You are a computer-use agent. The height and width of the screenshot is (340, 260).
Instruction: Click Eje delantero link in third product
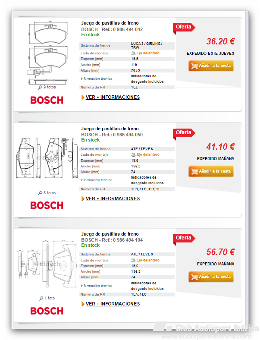[148, 260]
